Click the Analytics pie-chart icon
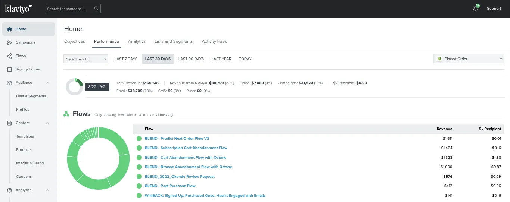Screen dimensions: 510x202 tap(10, 190)
